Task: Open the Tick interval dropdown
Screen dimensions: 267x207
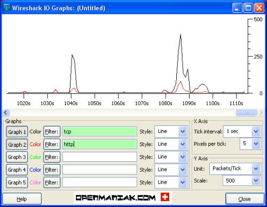Action: pos(242,131)
